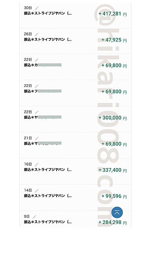
Task: Click the +284,298 円 deposit amount
Action: 113,222
